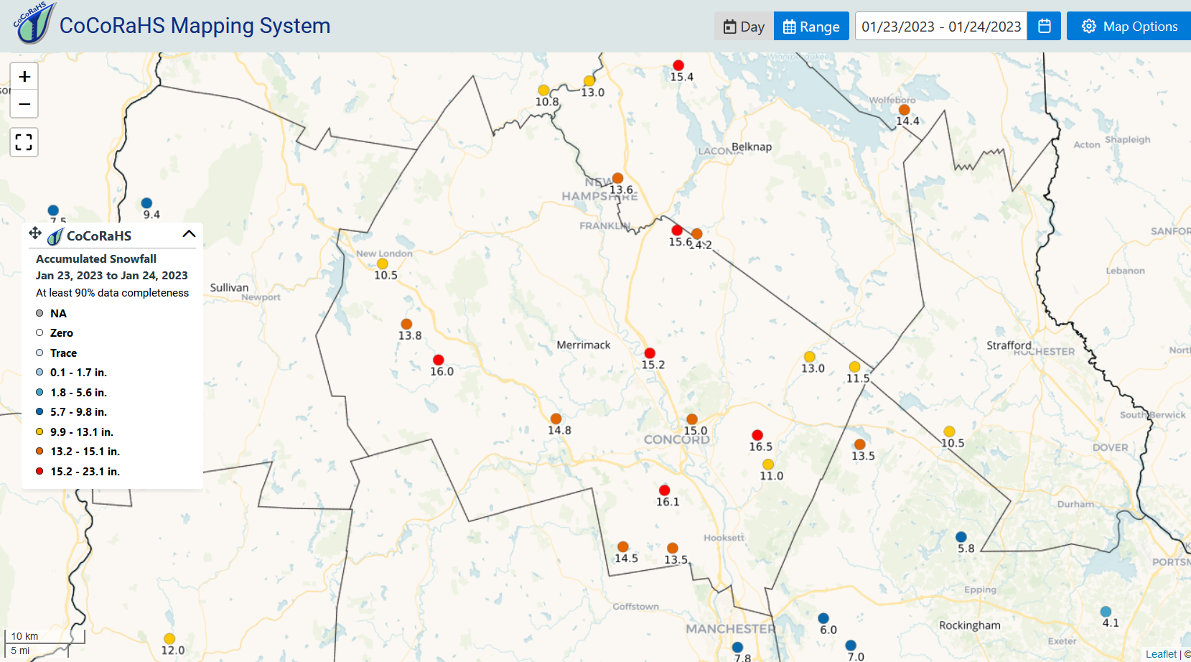Screen dimensions: 1191x662
Task: Click the 9.4 blue station marker
Action: (x=146, y=203)
